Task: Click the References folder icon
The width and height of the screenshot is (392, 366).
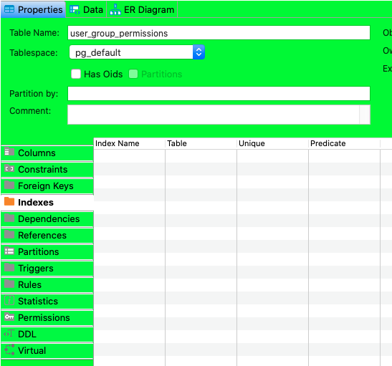Action: (9, 235)
